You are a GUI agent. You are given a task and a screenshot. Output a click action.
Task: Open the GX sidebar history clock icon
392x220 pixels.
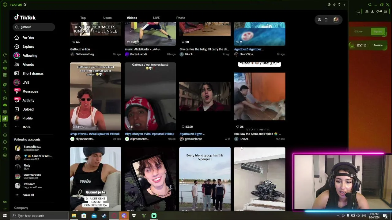click(5, 142)
